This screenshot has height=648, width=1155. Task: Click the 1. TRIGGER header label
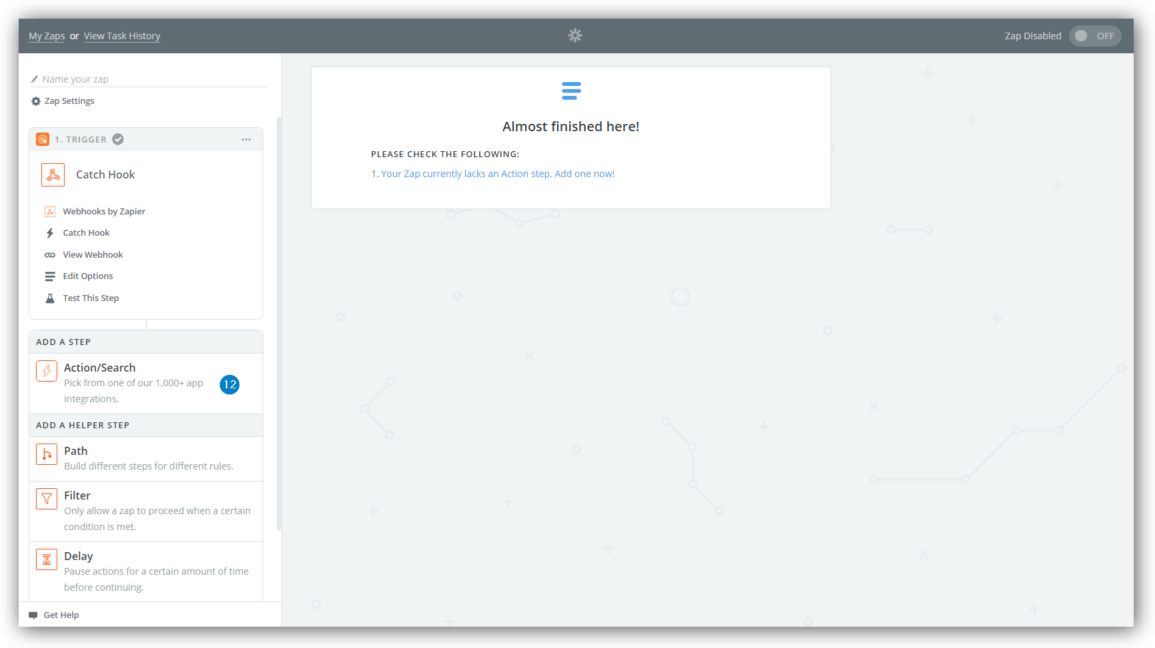(81, 140)
